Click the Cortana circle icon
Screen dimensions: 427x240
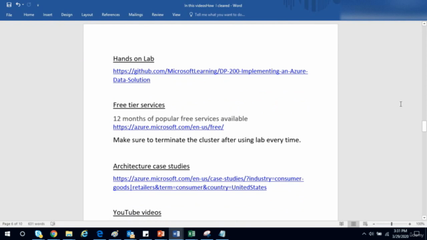[22, 234]
